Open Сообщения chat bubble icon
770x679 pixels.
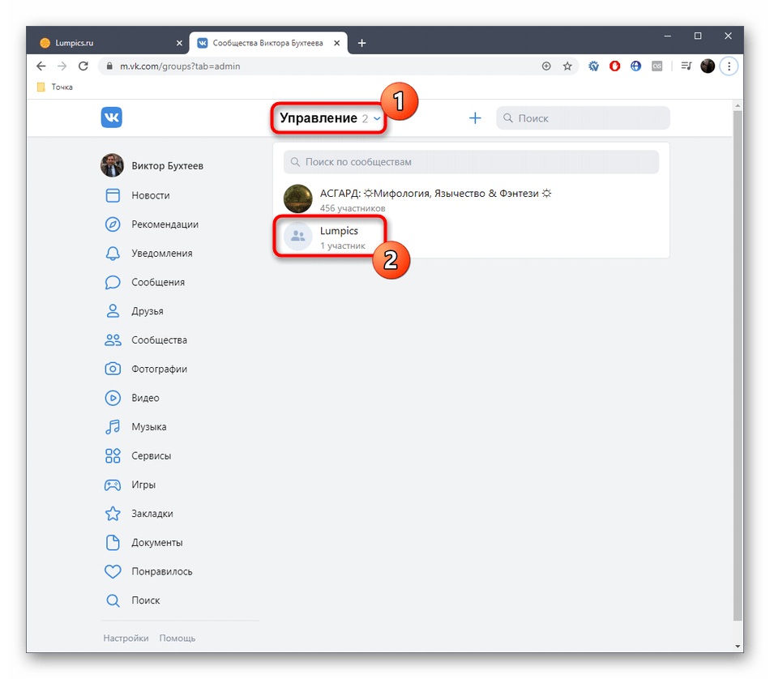point(113,282)
